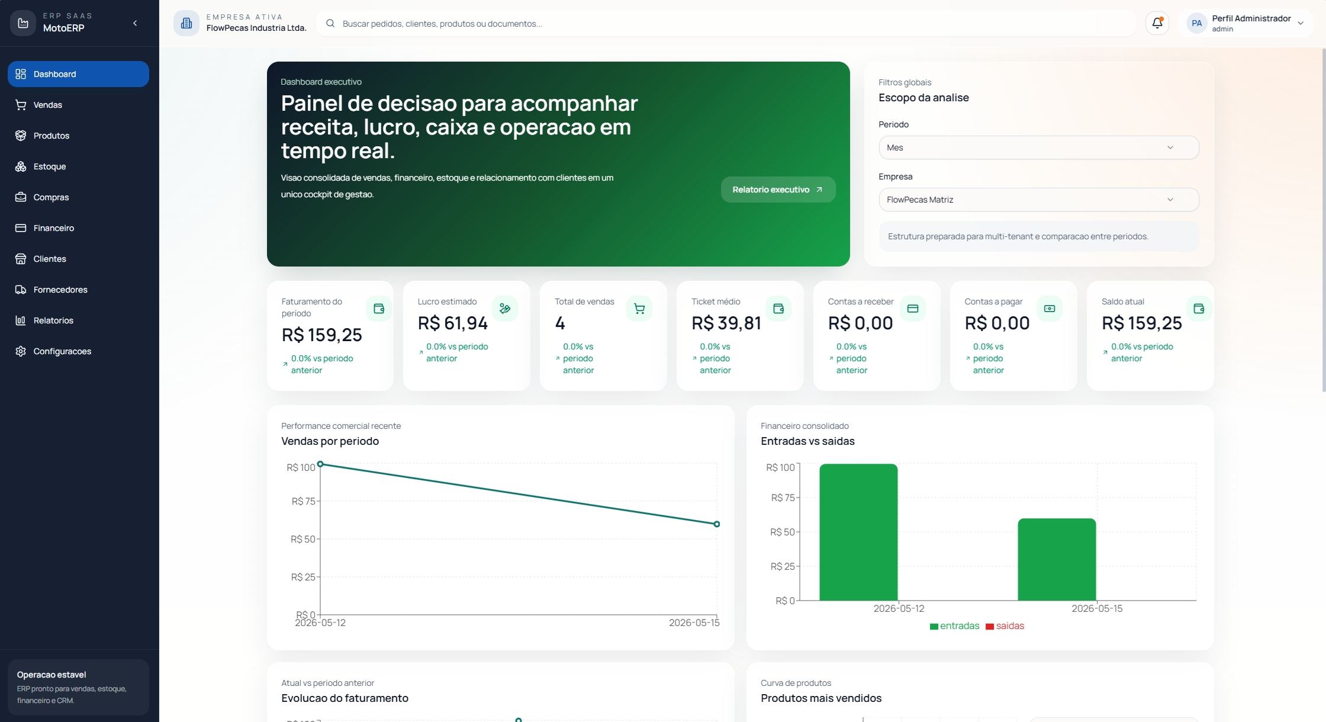
Task: Focus the search field for pedidos and clientes
Action: pos(726,24)
